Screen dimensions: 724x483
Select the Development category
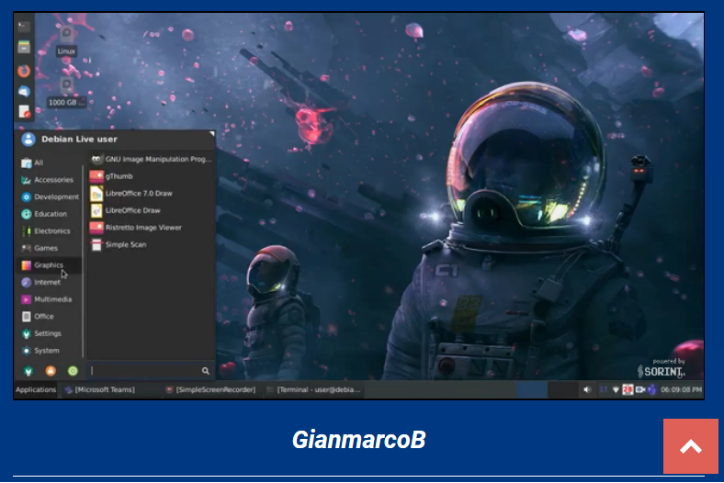50,197
